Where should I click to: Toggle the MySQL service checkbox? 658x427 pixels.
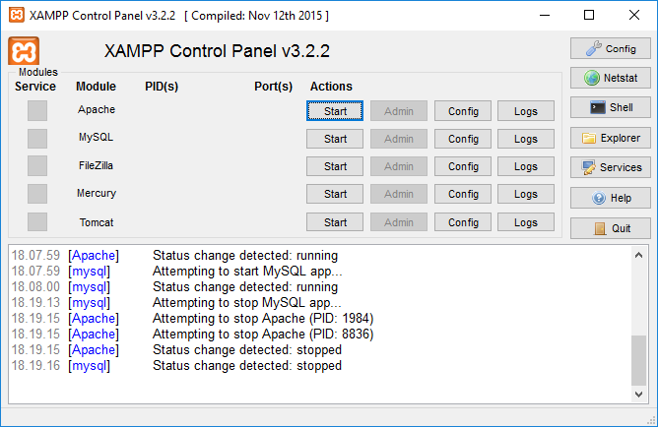pyautogui.click(x=37, y=139)
